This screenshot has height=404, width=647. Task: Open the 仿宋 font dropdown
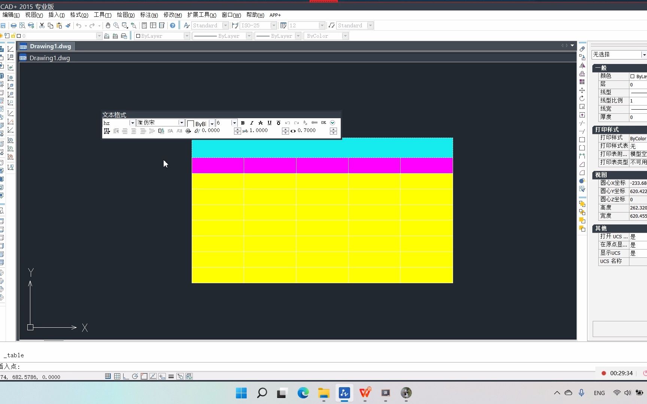click(182, 123)
